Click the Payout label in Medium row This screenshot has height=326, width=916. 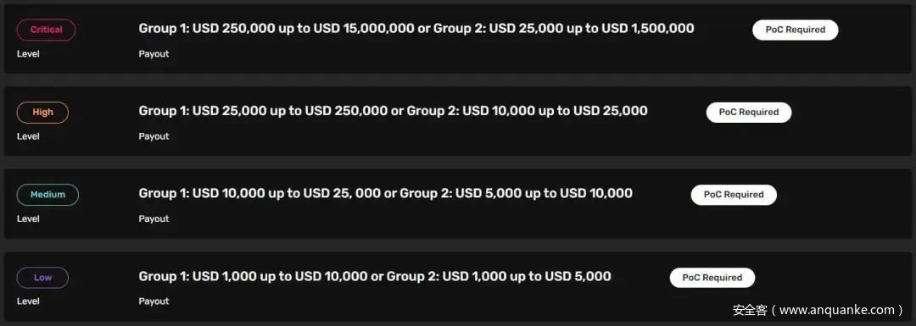click(154, 218)
